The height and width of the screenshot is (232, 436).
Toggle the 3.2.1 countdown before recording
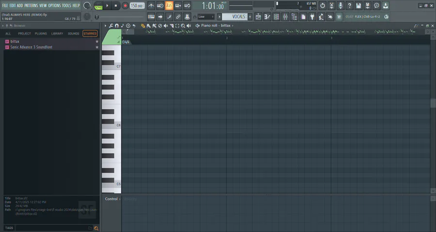coord(169,5)
